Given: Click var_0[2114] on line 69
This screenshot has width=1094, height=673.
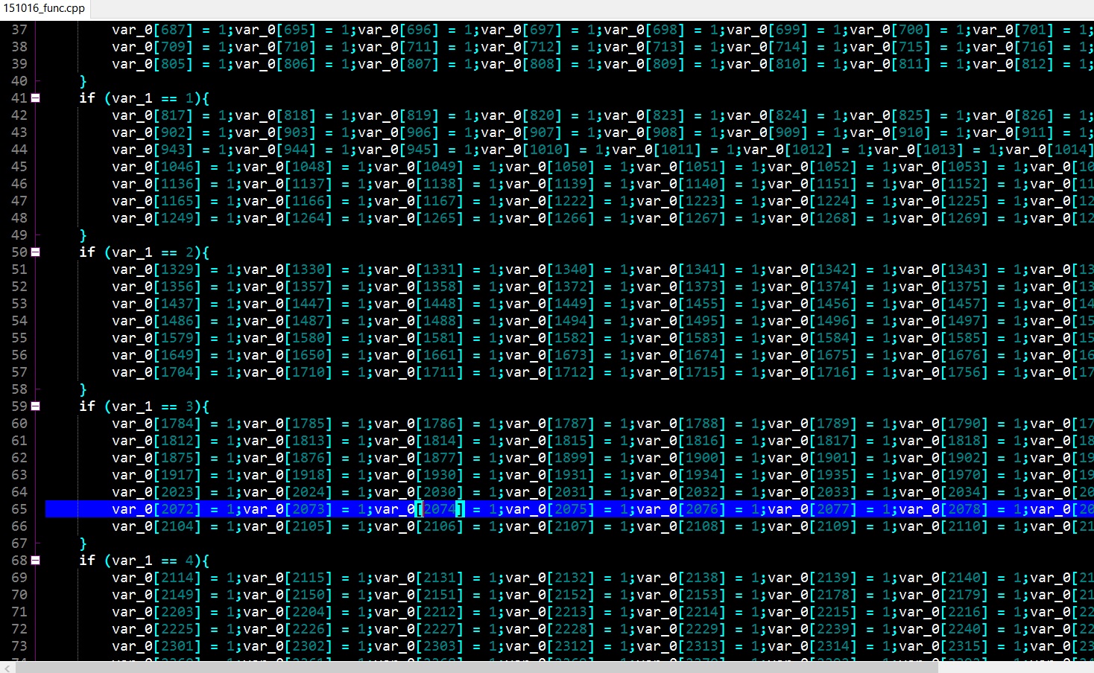Looking at the screenshot, I should pos(156,578).
